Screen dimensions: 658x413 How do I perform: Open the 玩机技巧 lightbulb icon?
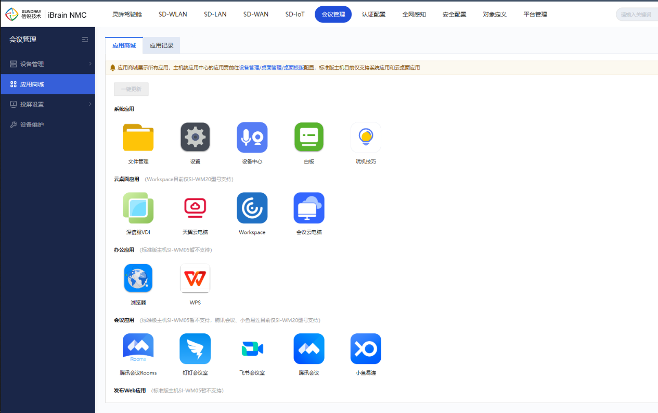point(366,137)
